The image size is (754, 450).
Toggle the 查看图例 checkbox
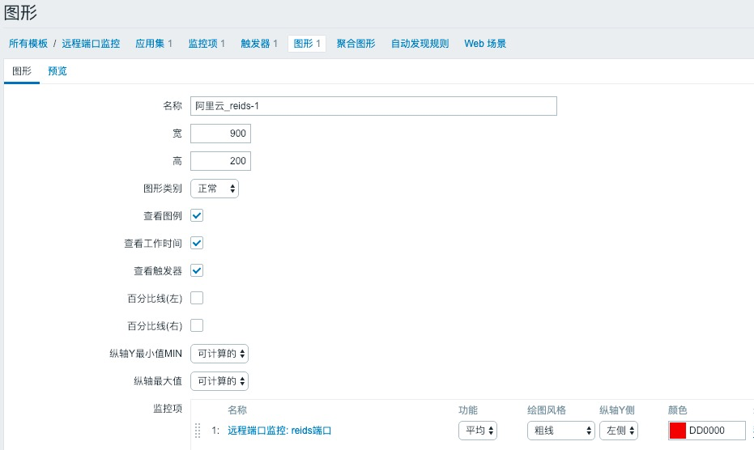(197, 215)
